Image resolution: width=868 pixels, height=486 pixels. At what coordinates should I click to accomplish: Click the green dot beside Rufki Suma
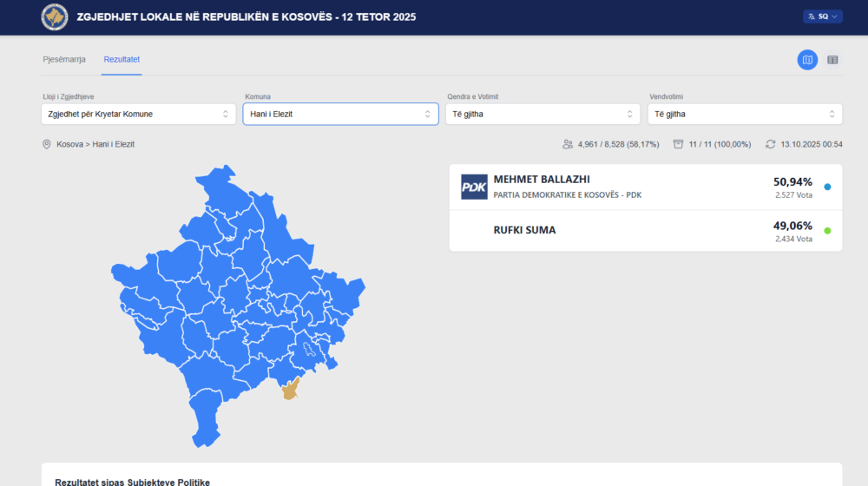point(827,231)
